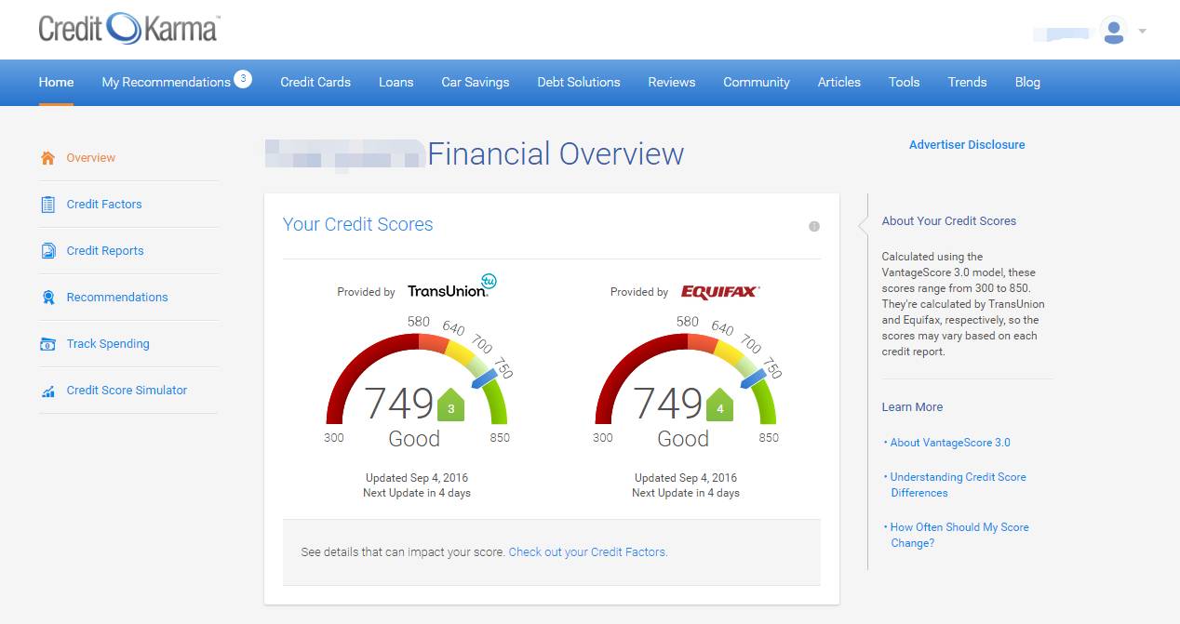The width and height of the screenshot is (1180, 624).
Task: Click the TransUnion score gauge arc
Action: coord(416,378)
